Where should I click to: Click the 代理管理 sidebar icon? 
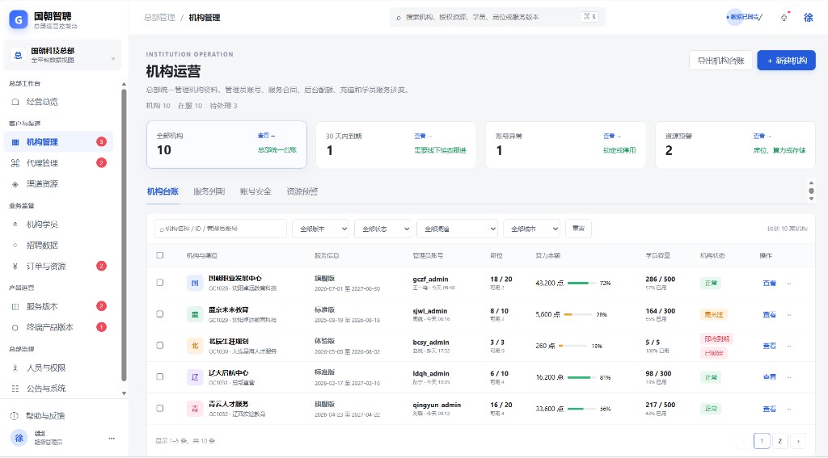pos(15,163)
